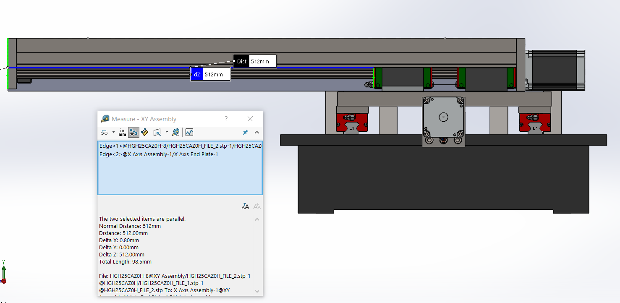Toggle Show XYZ Measurements button

click(133, 132)
